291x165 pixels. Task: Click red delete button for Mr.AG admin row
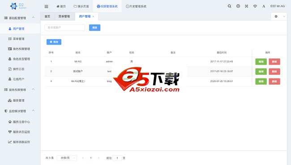tap(274, 62)
